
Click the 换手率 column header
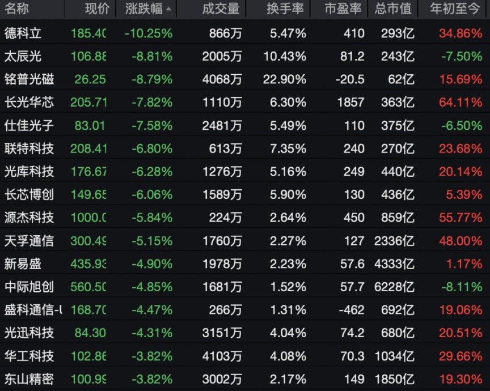pyautogui.click(x=285, y=9)
